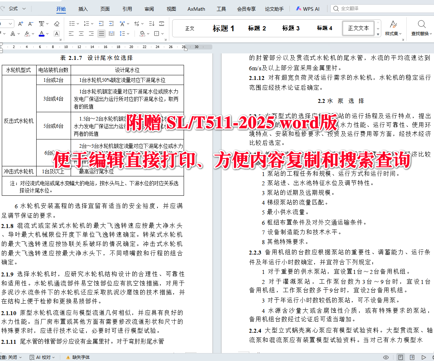Apply the 标题 4 style

[x=325, y=28]
